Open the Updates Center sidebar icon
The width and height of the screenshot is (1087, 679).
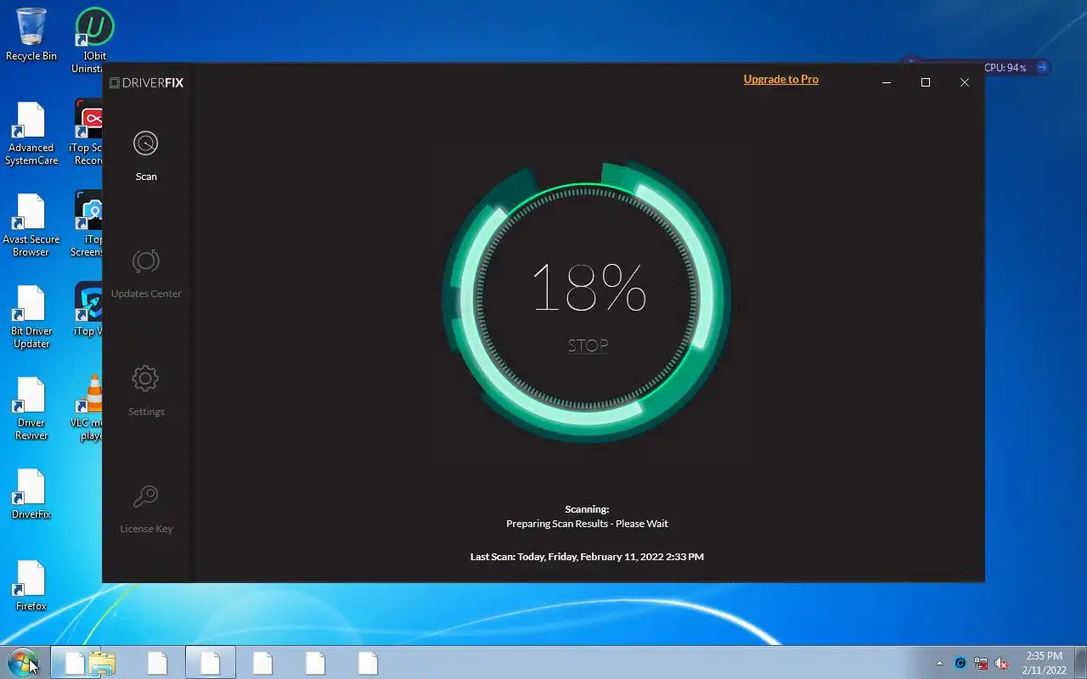pos(146,261)
